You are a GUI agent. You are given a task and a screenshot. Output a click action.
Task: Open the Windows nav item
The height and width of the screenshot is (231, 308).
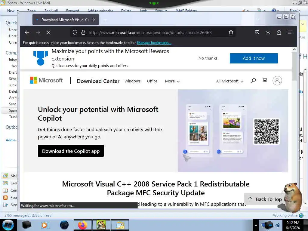[x=132, y=81]
